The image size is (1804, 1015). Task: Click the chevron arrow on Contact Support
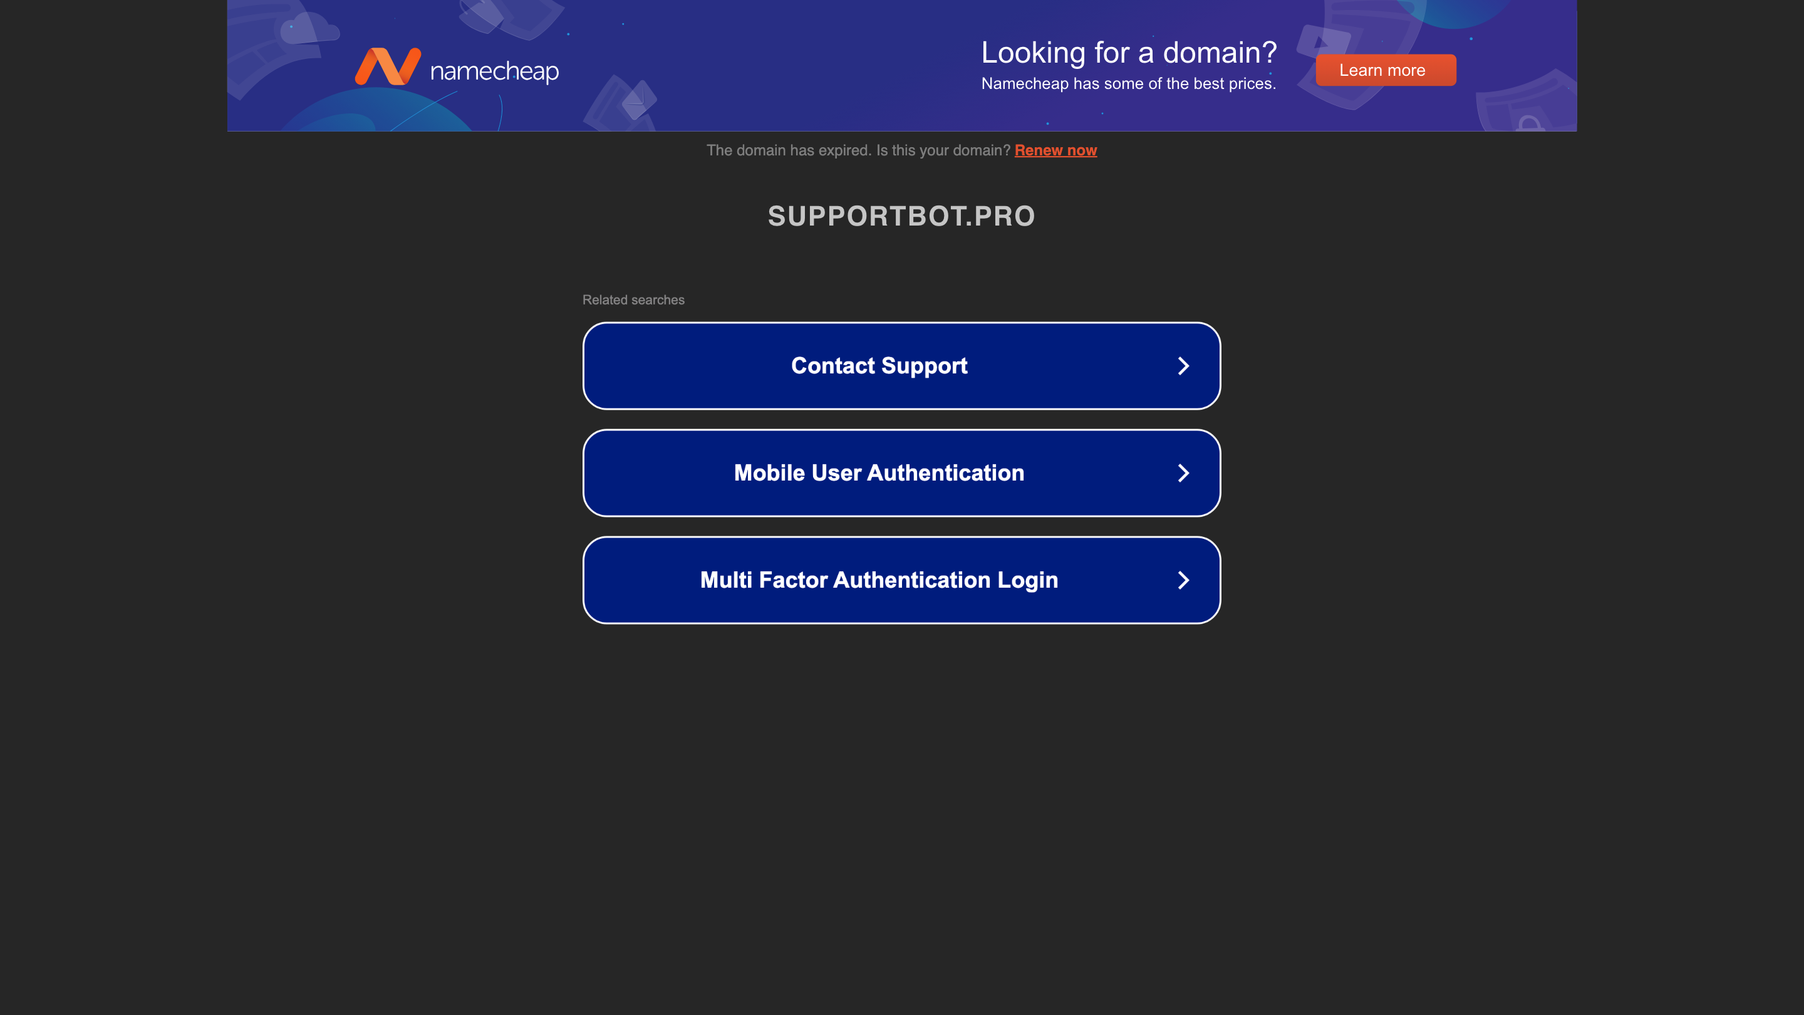tap(1183, 366)
